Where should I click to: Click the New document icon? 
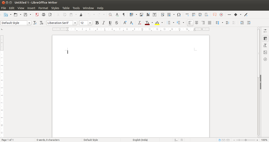click(6, 15)
